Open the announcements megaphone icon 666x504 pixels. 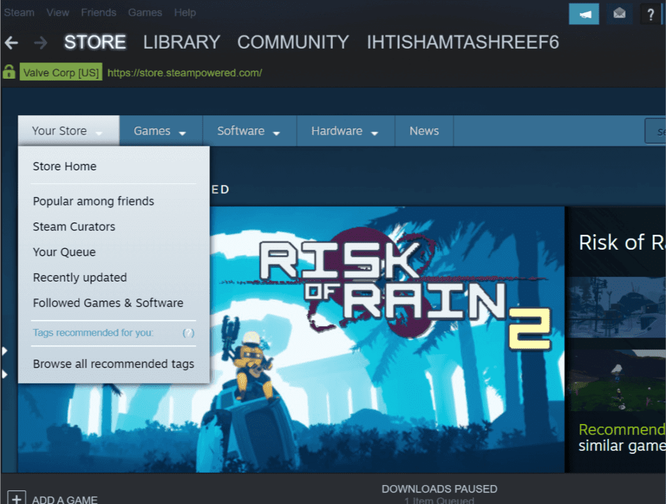click(x=583, y=13)
